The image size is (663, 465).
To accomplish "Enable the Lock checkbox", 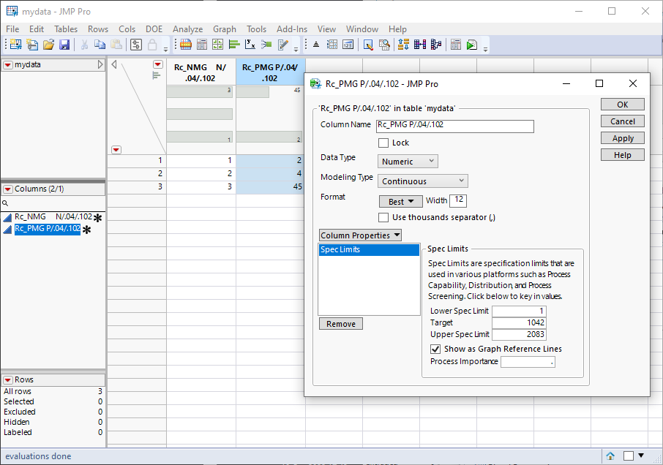I will tap(383, 143).
